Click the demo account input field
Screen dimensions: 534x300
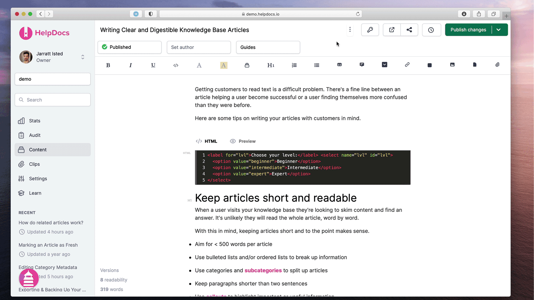coord(53,79)
